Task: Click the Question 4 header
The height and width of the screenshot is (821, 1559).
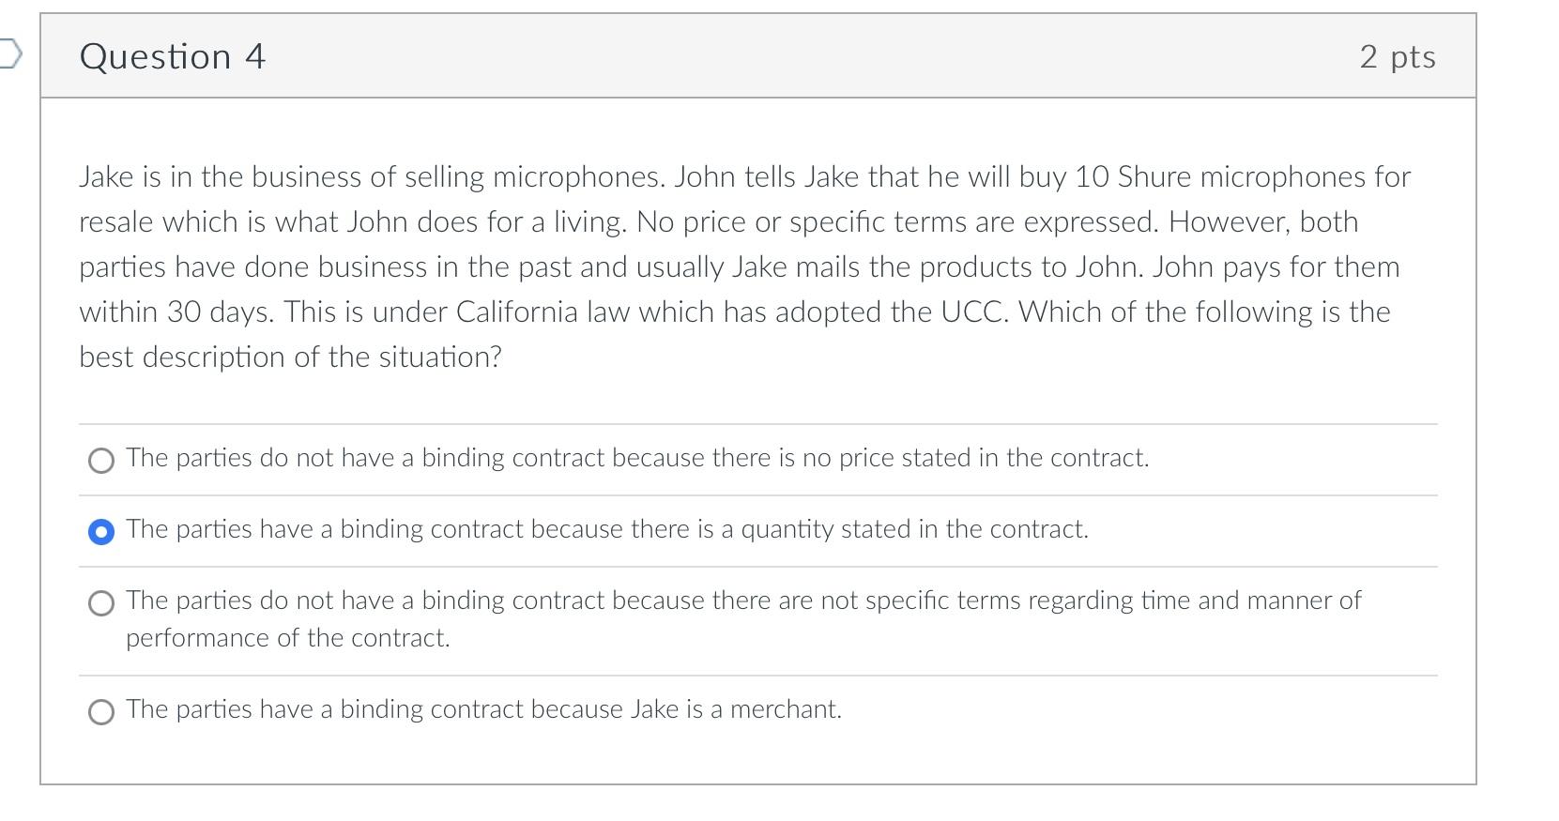Action: click(x=173, y=56)
